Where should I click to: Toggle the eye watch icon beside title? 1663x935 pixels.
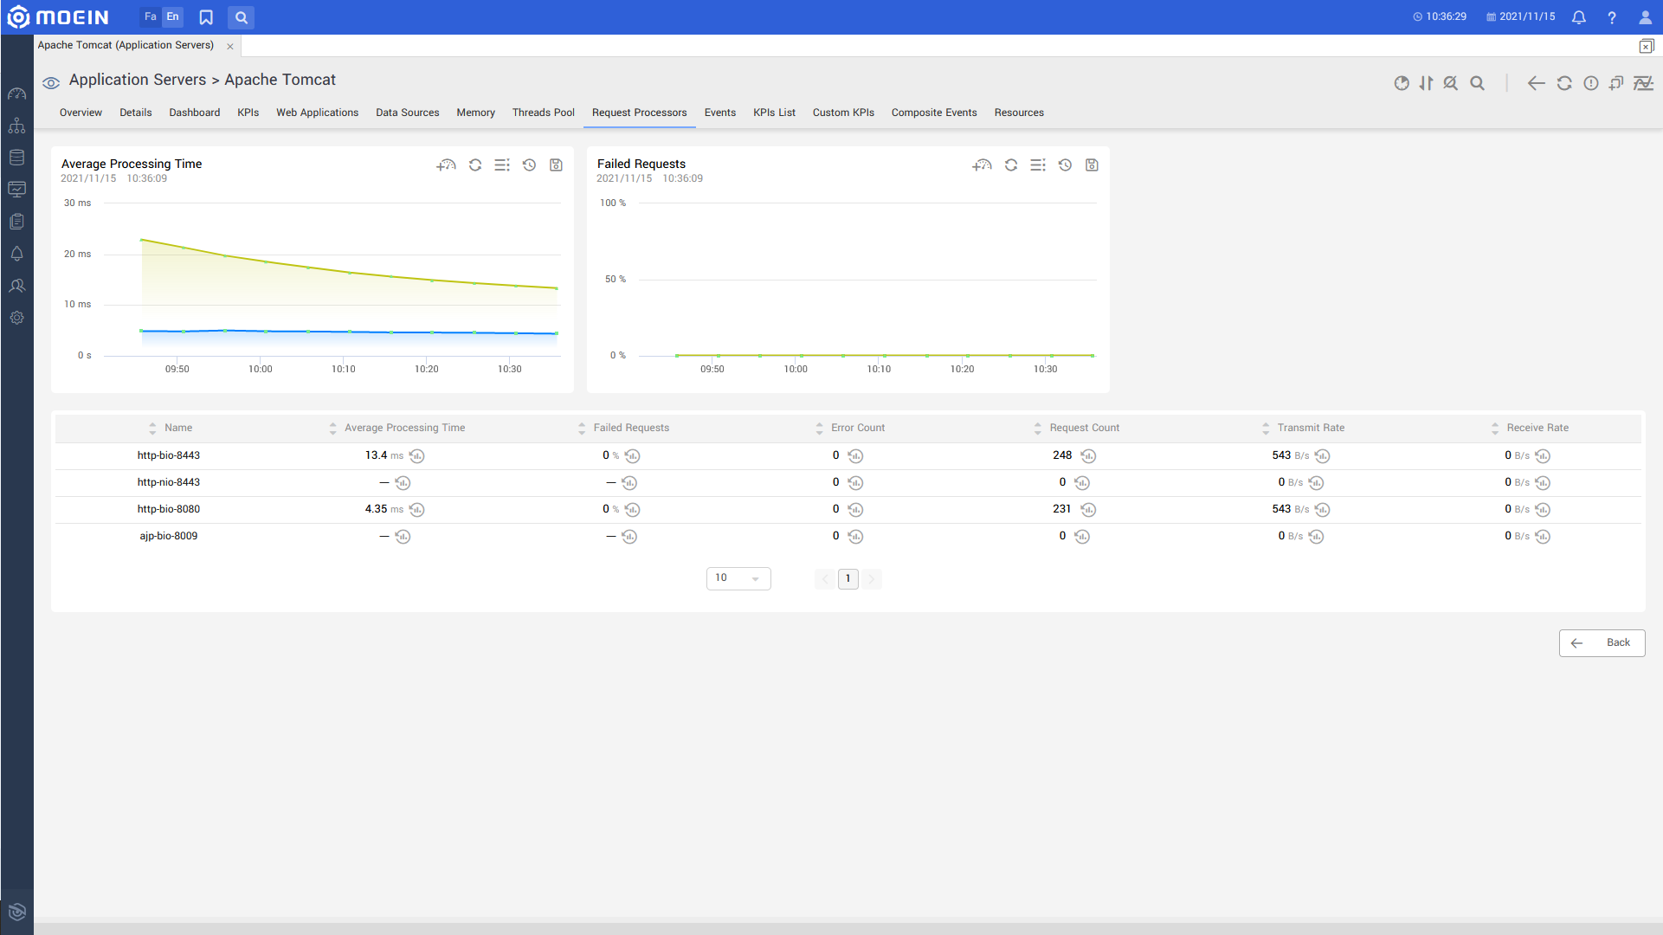pyautogui.click(x=51, y=83)
